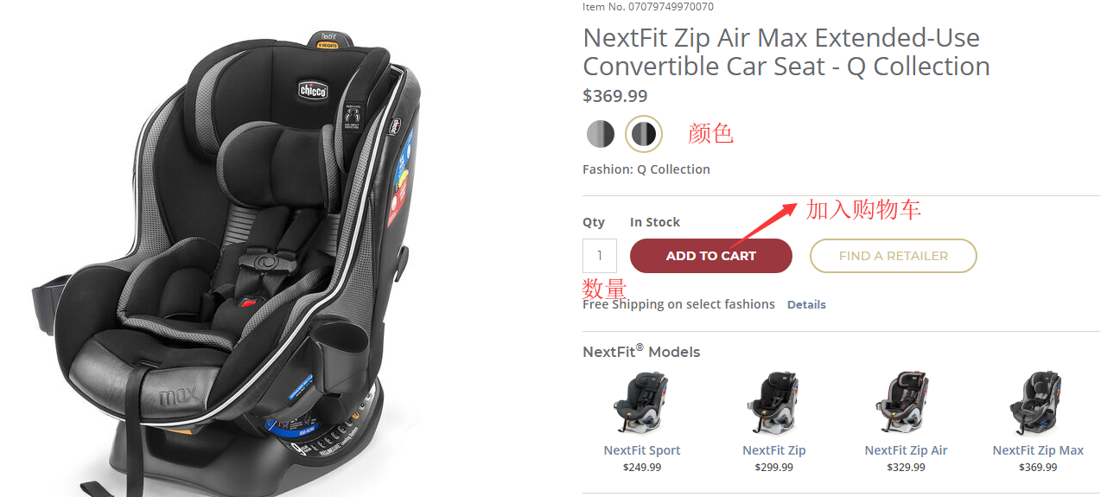Click the Qty quantity input box
The height and width of the screenshot is (497, 1120).
(x=599, y=256)
